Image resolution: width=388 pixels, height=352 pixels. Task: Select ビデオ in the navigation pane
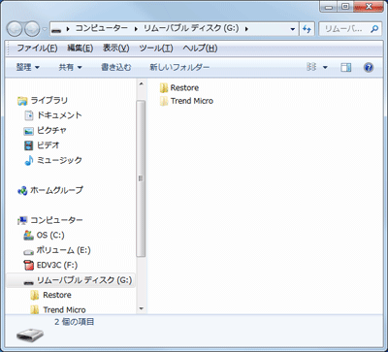42,145
